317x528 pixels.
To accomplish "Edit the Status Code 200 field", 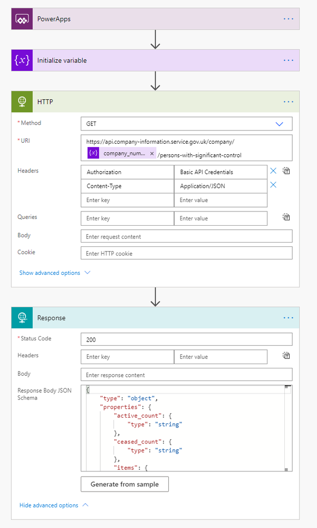I will point(187,339).
